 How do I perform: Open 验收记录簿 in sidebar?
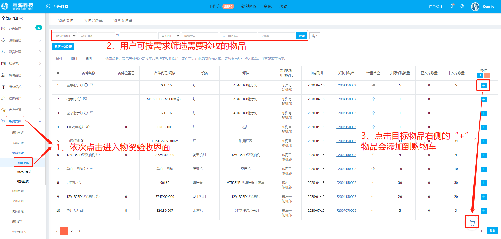[24, 172]
